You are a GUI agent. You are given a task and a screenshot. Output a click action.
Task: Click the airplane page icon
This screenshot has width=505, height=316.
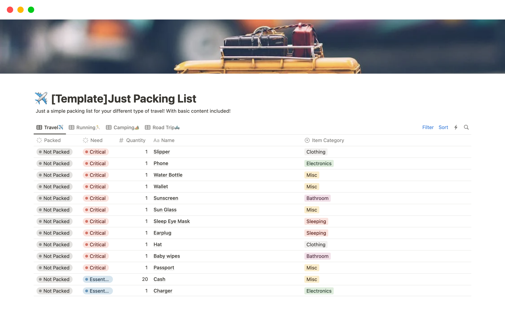[41, 98]
